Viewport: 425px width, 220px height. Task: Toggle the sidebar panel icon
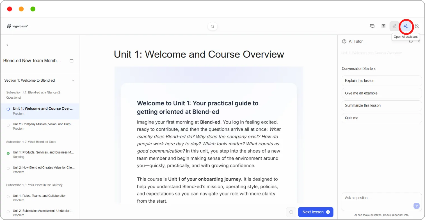coord(72,61)
